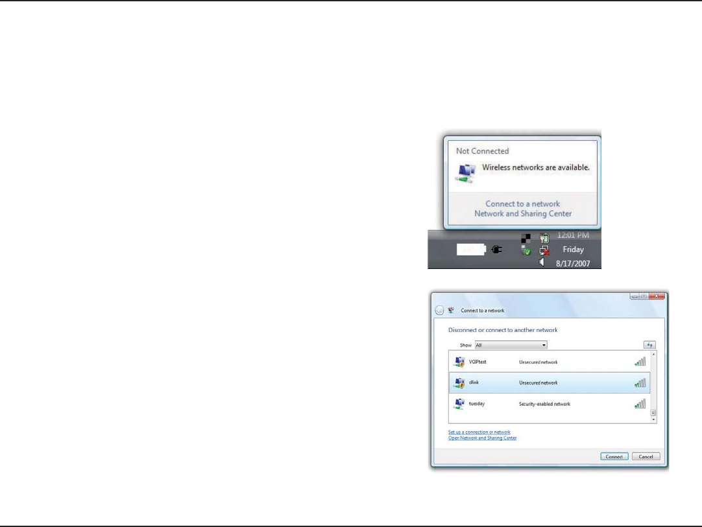Click the network icon in the Not Connected popup
Image resolution: width=702 pixels, height=527 pixels.
click(x=465, y=174)
